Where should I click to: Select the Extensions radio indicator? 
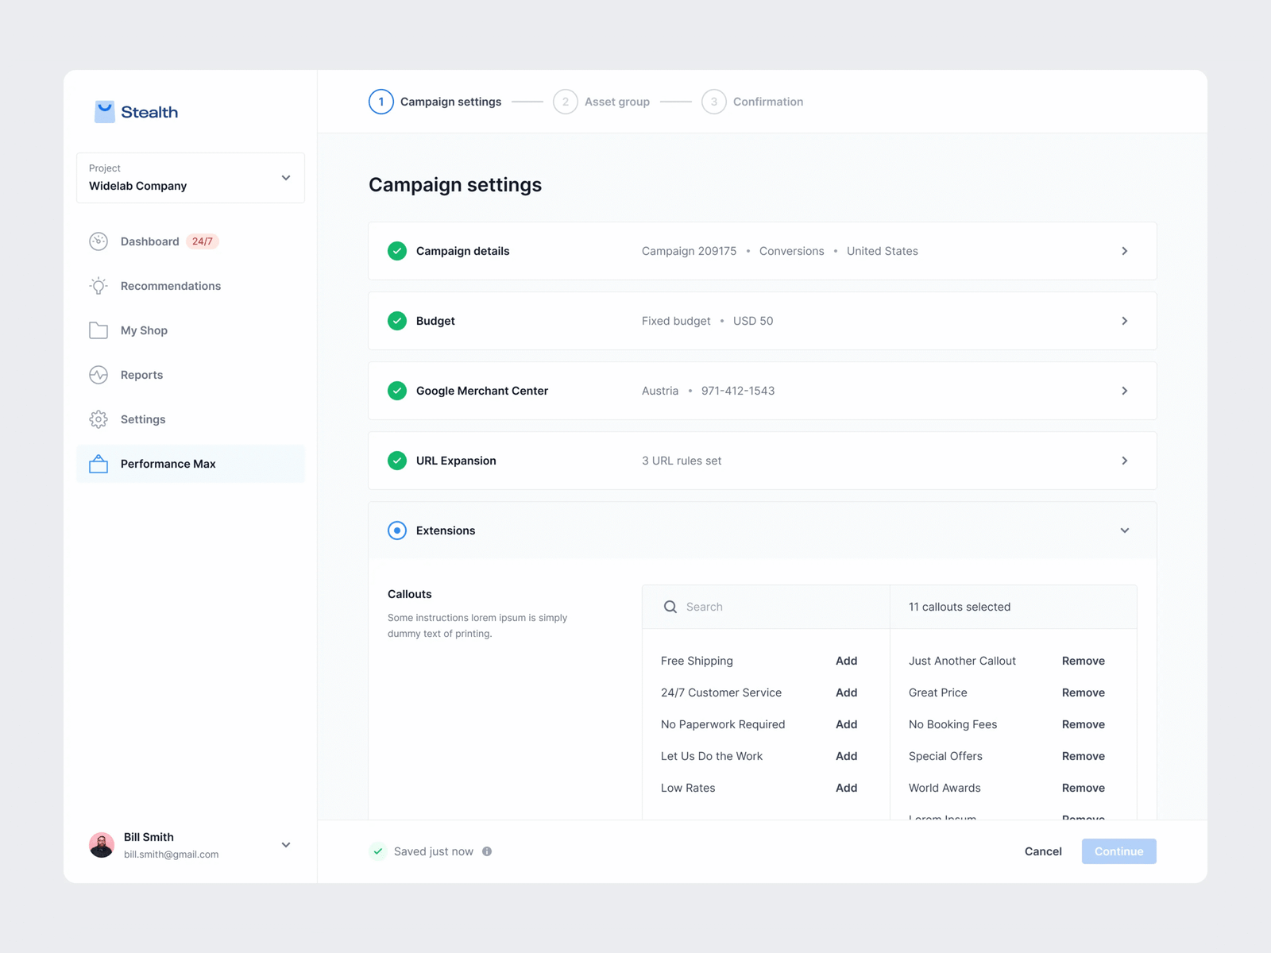pos(397,531)
